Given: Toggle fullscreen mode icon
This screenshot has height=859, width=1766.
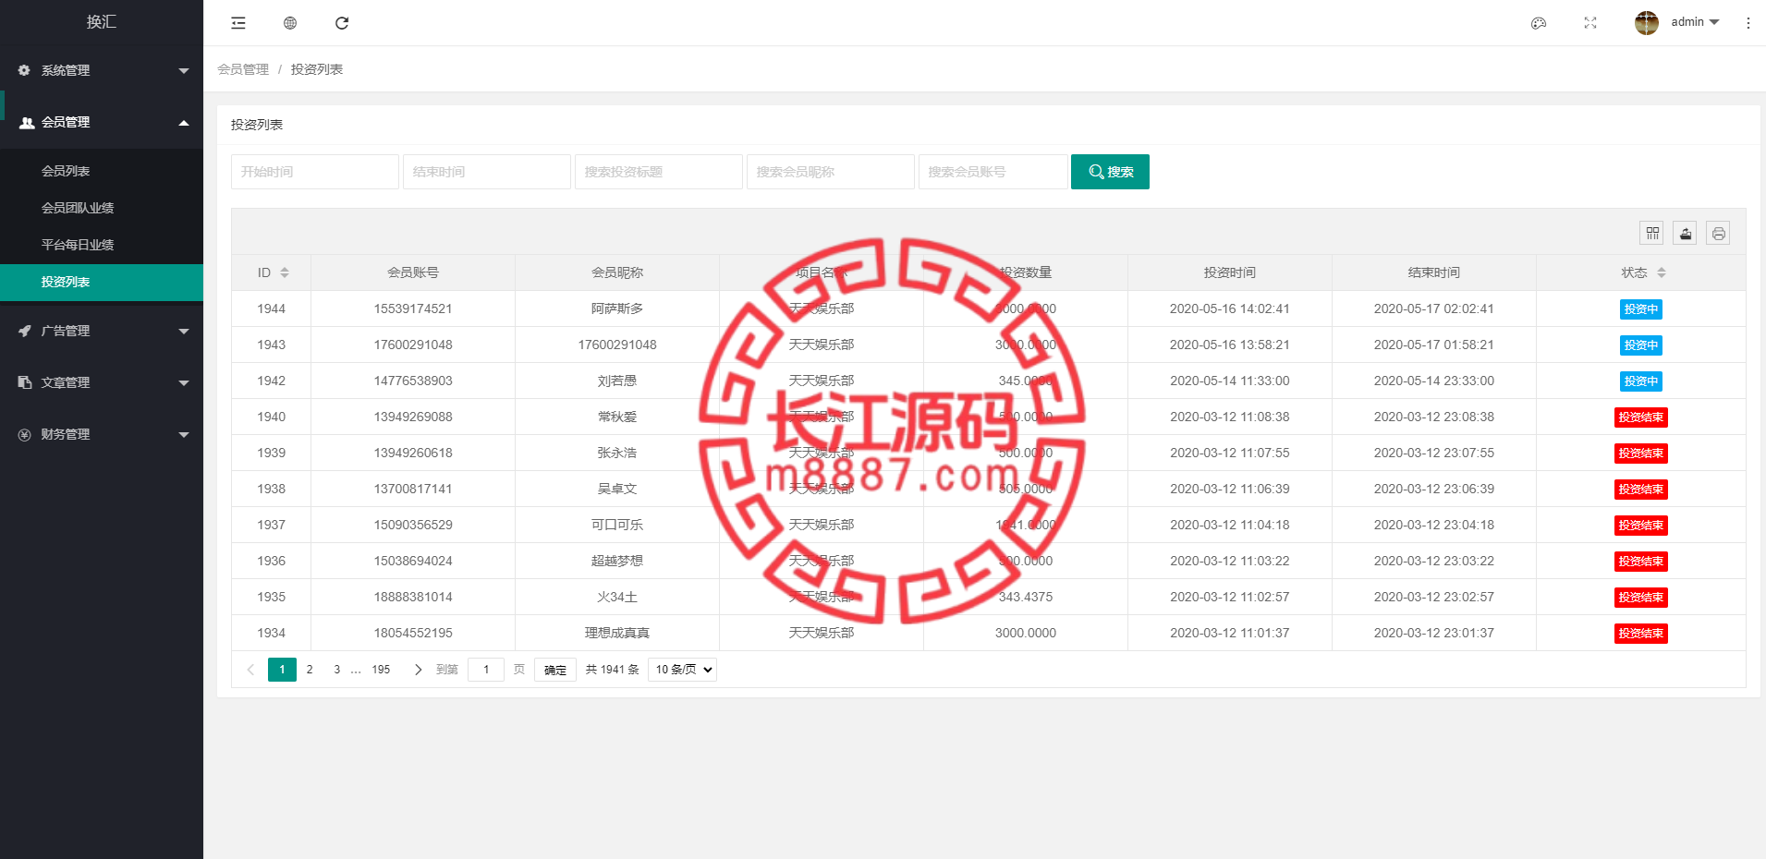Looking at the screenshot, I should (1590, 23).
